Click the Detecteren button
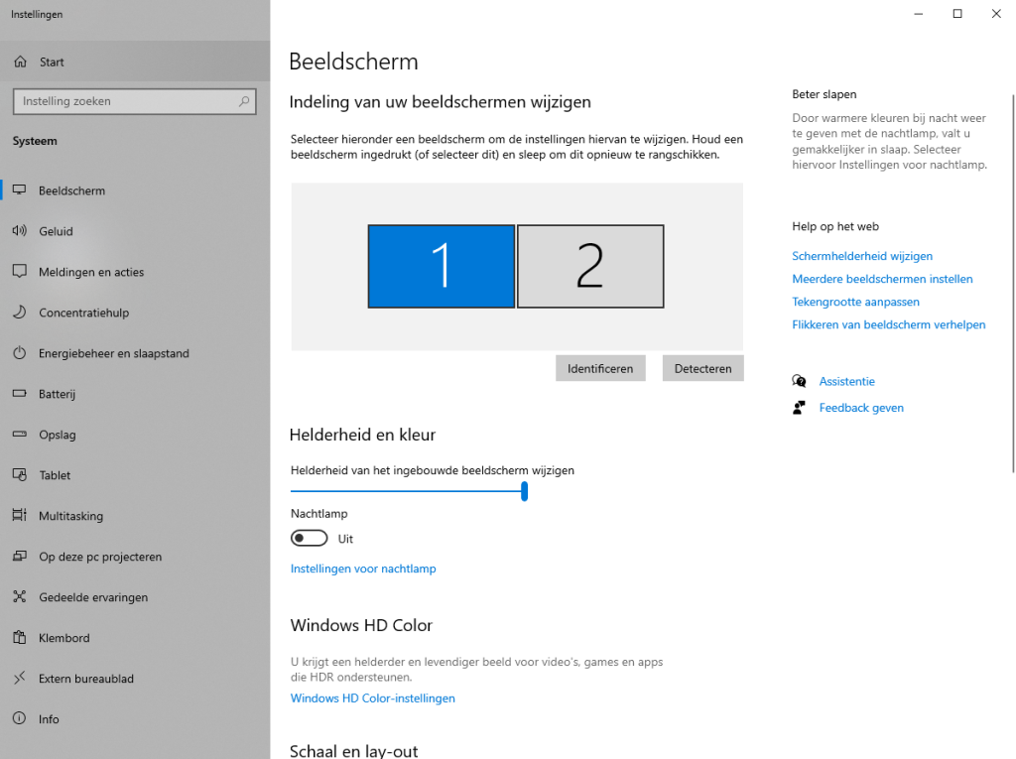Image resolution: width=1016 pixels, height=759 pixels. point(702,368)
